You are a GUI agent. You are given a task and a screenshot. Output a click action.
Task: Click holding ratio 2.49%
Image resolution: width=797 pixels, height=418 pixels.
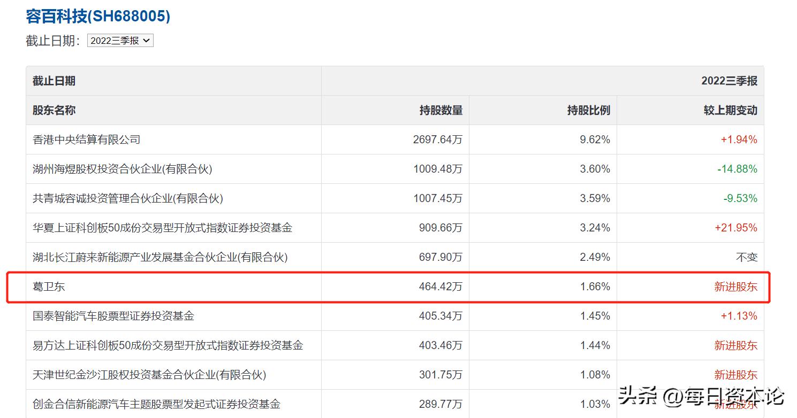coord(595,258)
